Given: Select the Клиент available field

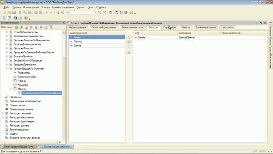Looking at the screenshot, I should [x=97, y=37].
